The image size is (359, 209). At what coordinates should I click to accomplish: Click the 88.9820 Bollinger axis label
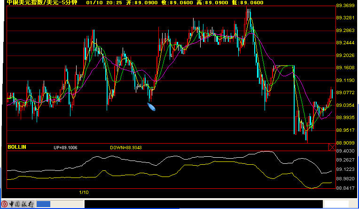[x=345, y=179]
